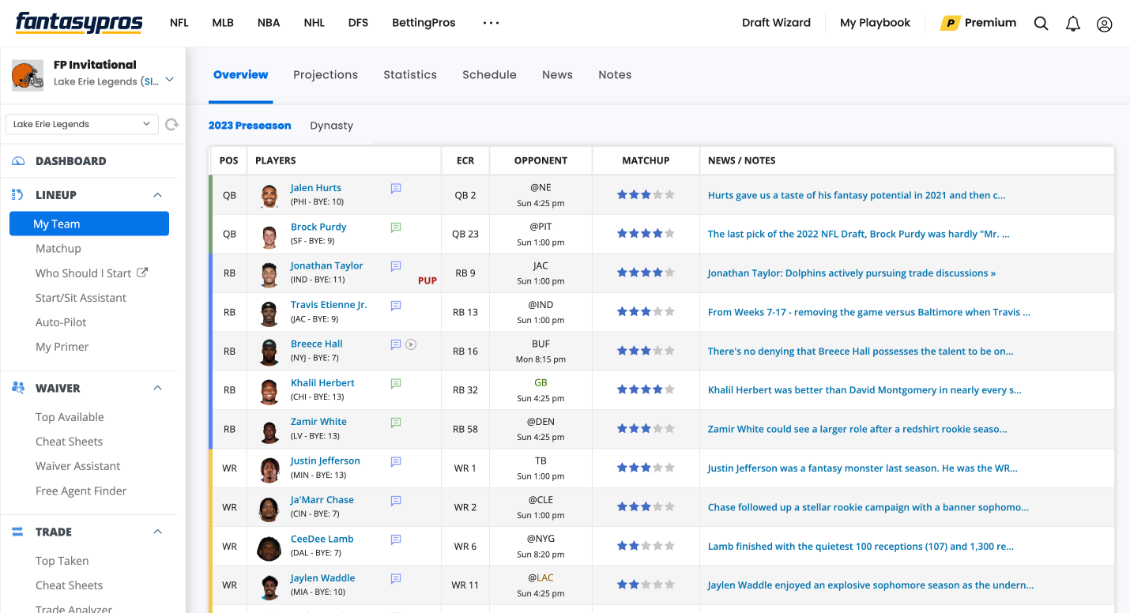The image size is (1130, 613).
Task: Go to the Matchup sidebar page
Action: (58, 248)
